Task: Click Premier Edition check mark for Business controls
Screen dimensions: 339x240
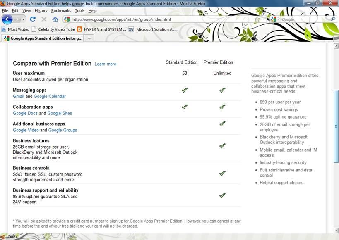Action: (222, 173)
